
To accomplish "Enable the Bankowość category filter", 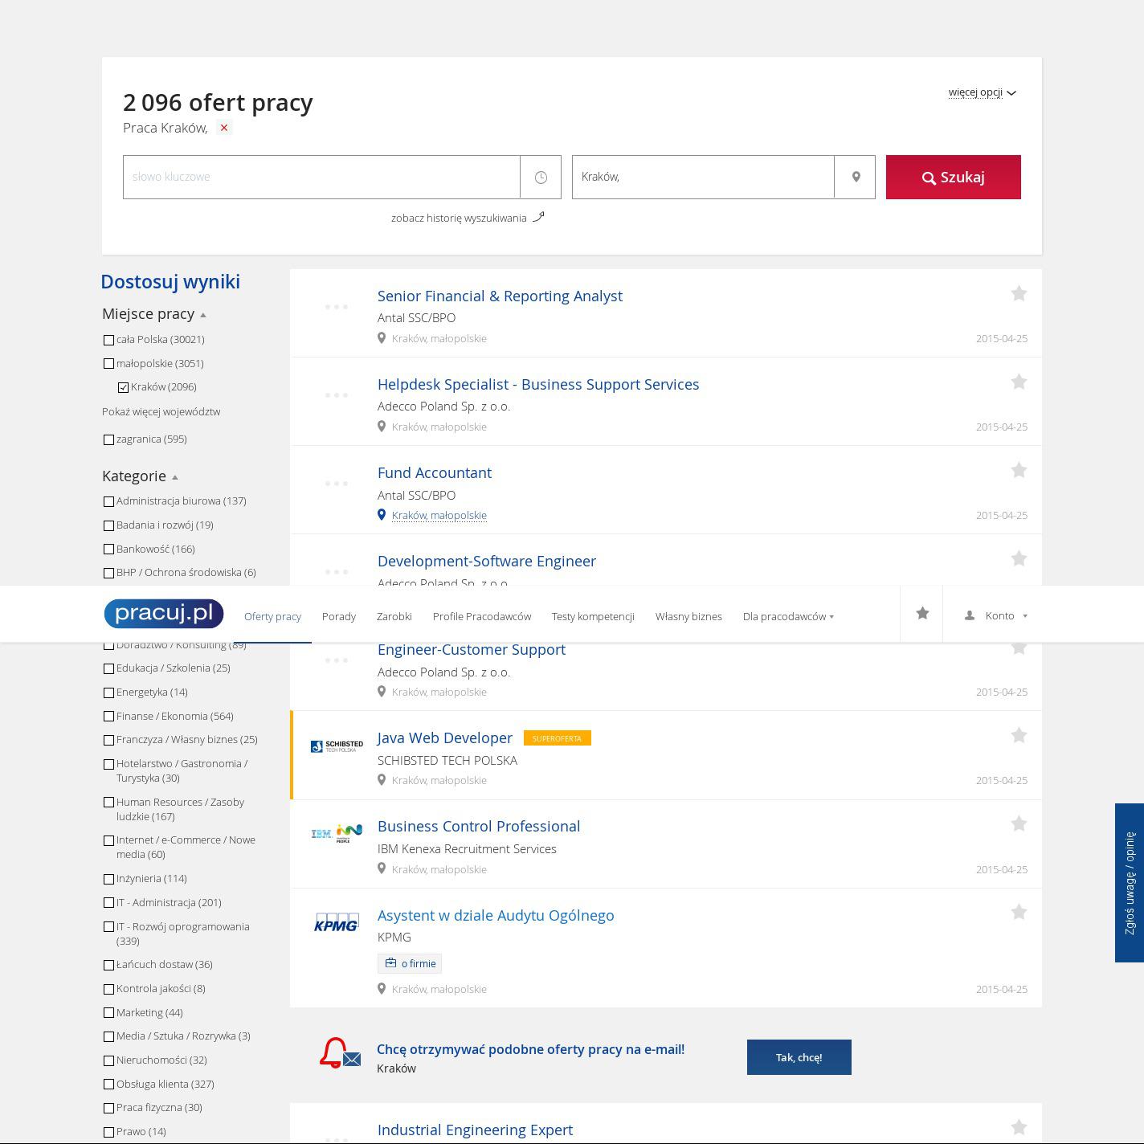I will (x=108, y=550).
